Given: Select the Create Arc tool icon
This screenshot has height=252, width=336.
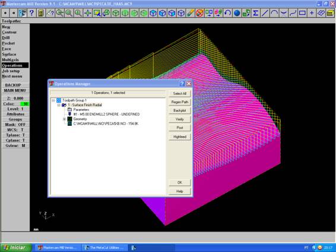Looking at the screenshot, I should tap(274, 13).
